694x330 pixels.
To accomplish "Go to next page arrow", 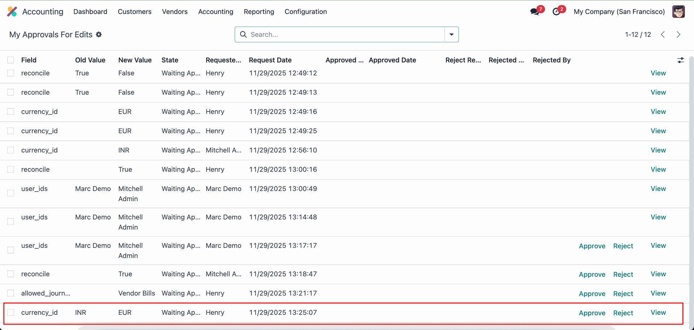I will click(x=678, y=34).
